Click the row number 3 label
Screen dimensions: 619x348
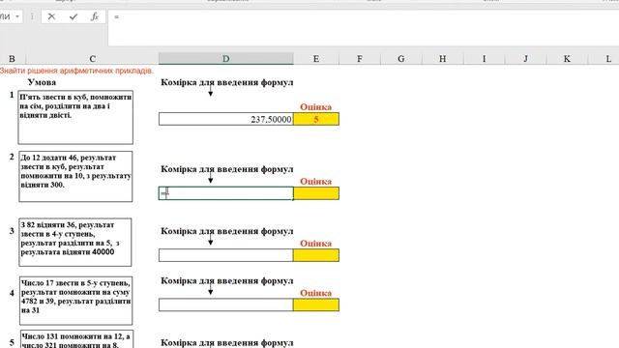[12, 231]
